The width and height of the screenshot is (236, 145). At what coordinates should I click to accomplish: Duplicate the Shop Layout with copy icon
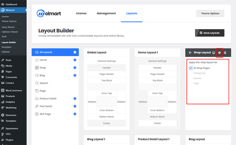pyautogui.click(x=214, y=53)
